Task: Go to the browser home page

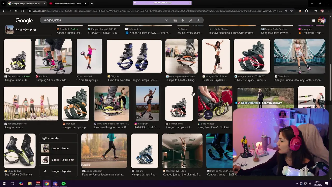Action: pos(23,11)
